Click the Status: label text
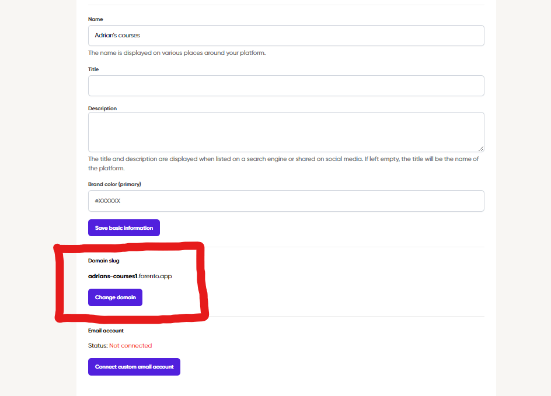The image size is (551, 396). 98,346
